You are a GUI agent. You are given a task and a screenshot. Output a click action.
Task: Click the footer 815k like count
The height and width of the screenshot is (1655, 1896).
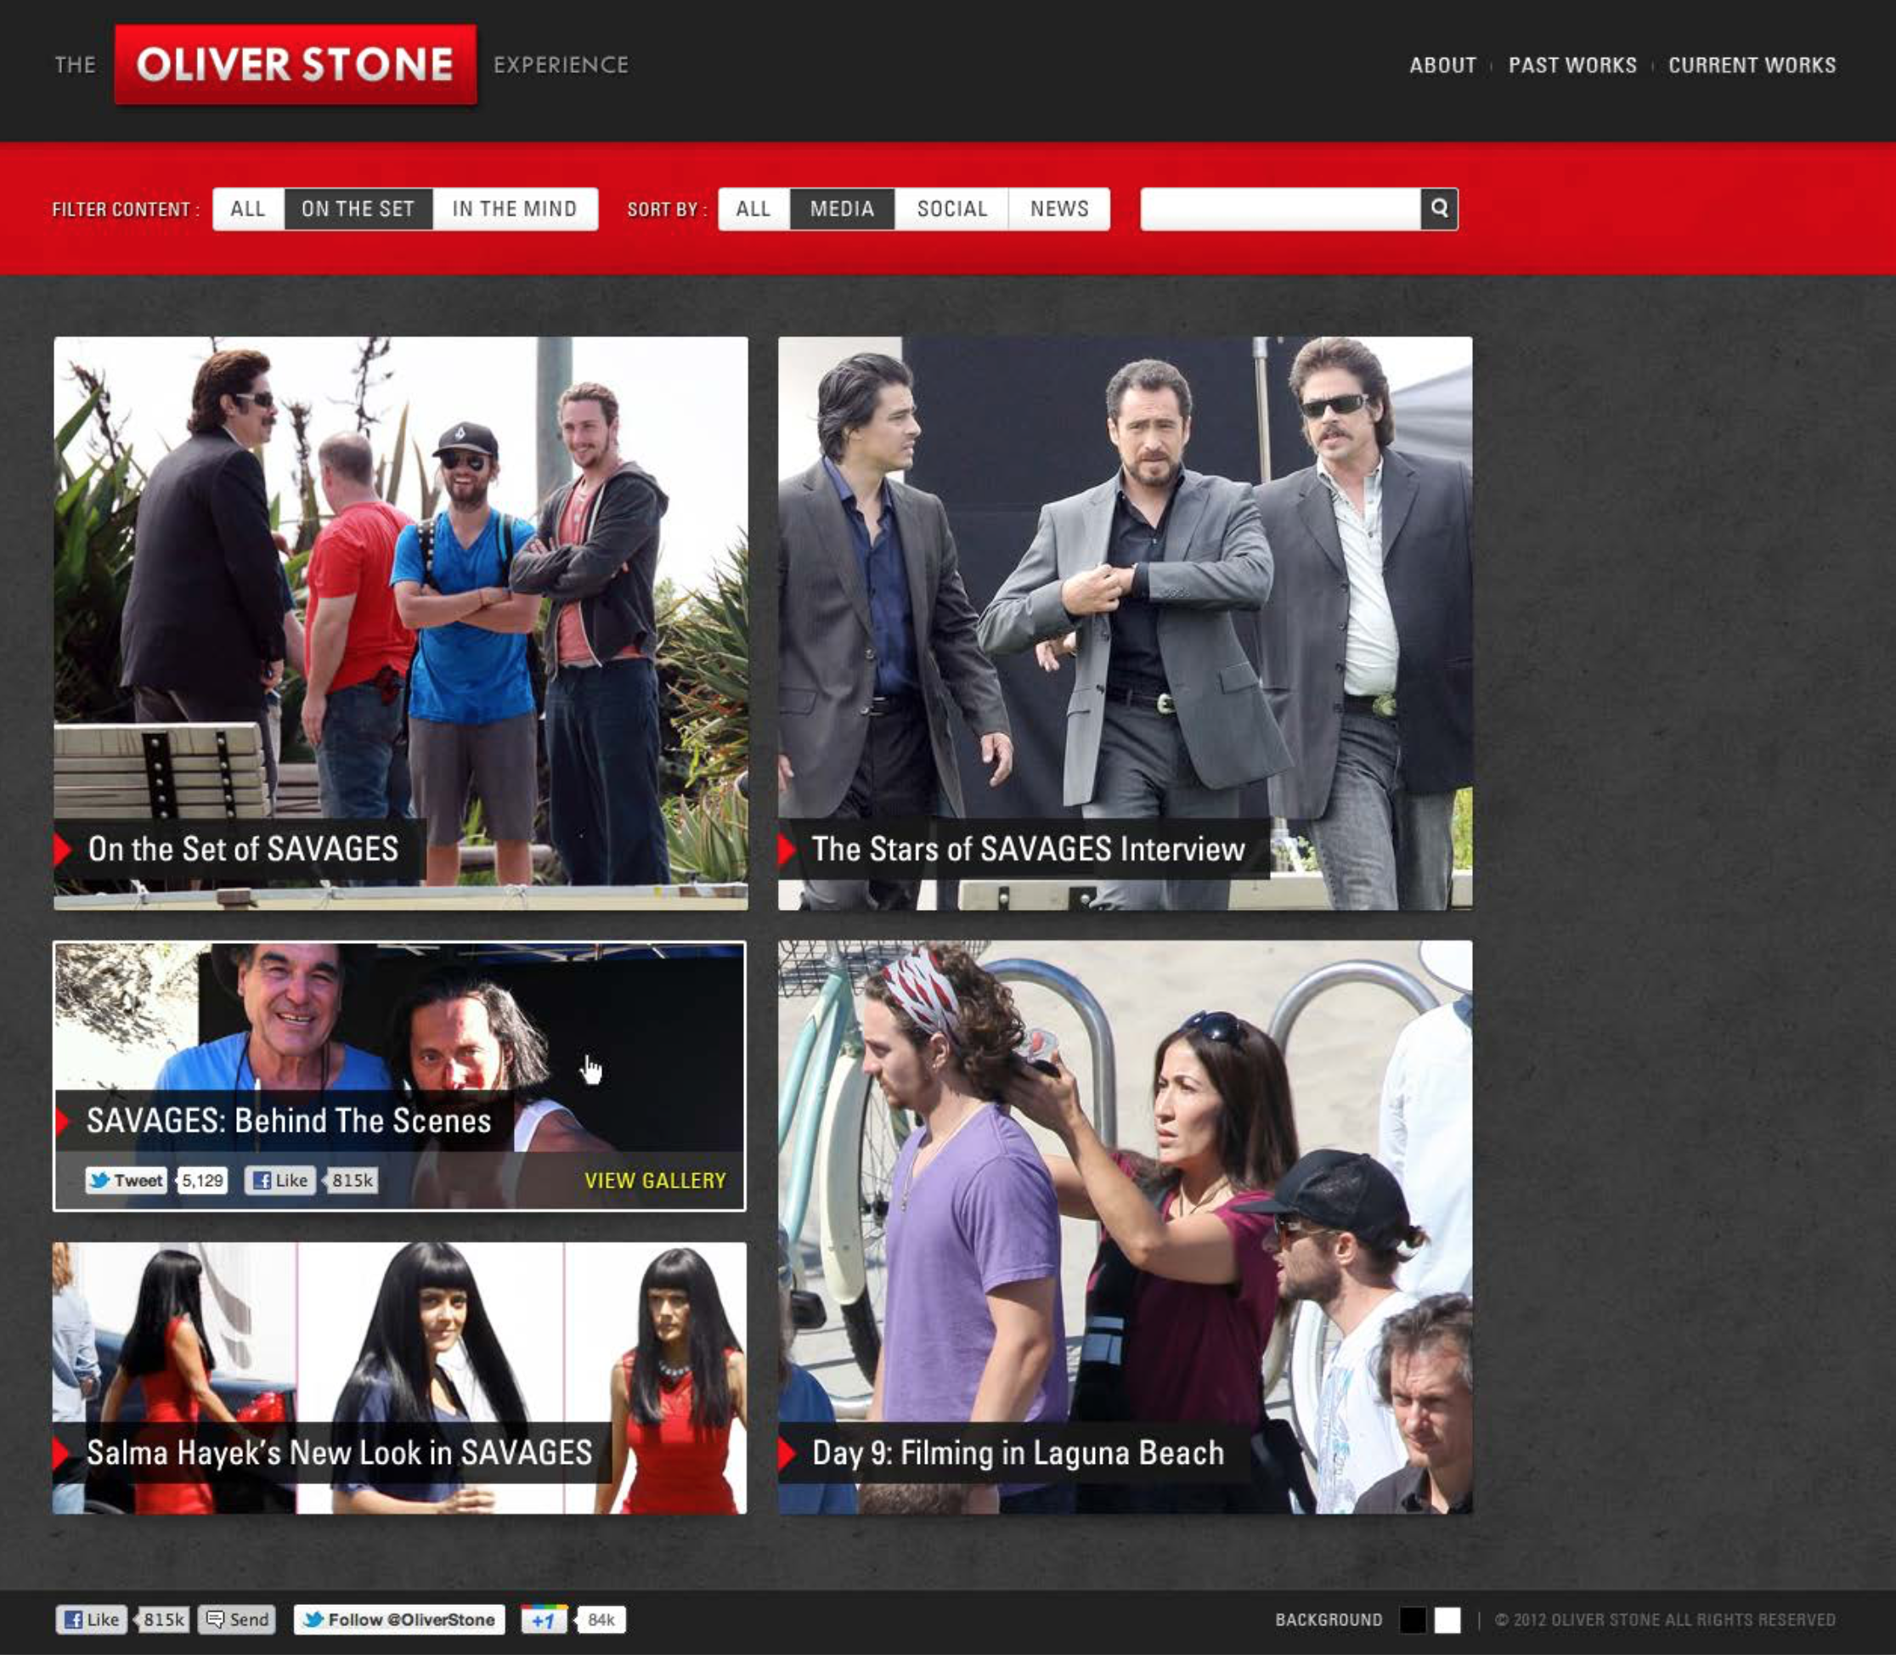163,1619
